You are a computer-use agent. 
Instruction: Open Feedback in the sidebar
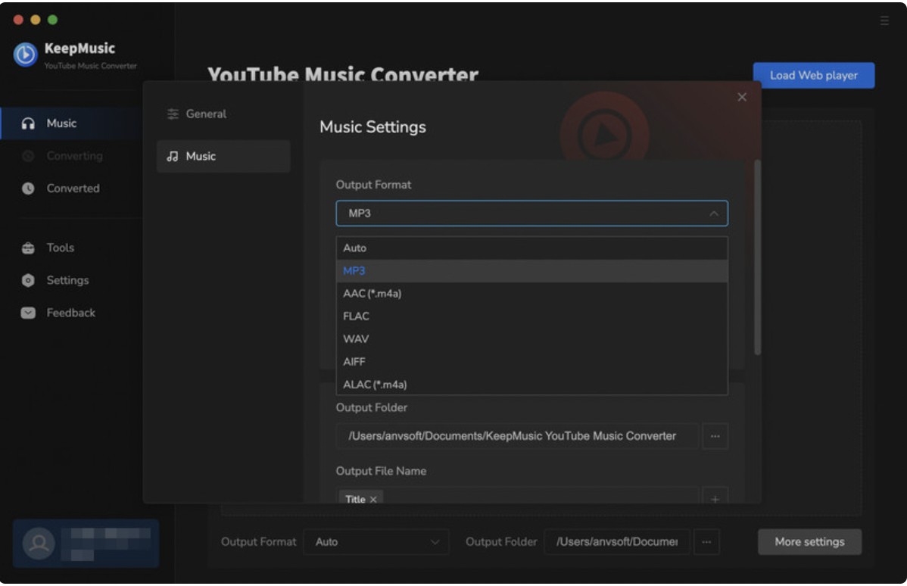coord(72,313)
